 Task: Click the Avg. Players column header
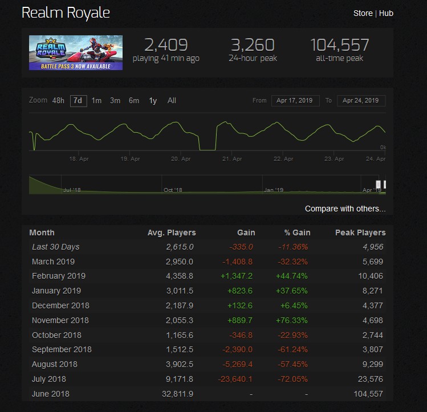[172, 232]
